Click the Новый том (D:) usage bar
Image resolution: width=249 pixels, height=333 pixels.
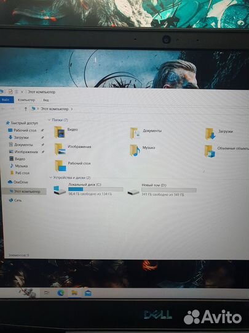169,190
